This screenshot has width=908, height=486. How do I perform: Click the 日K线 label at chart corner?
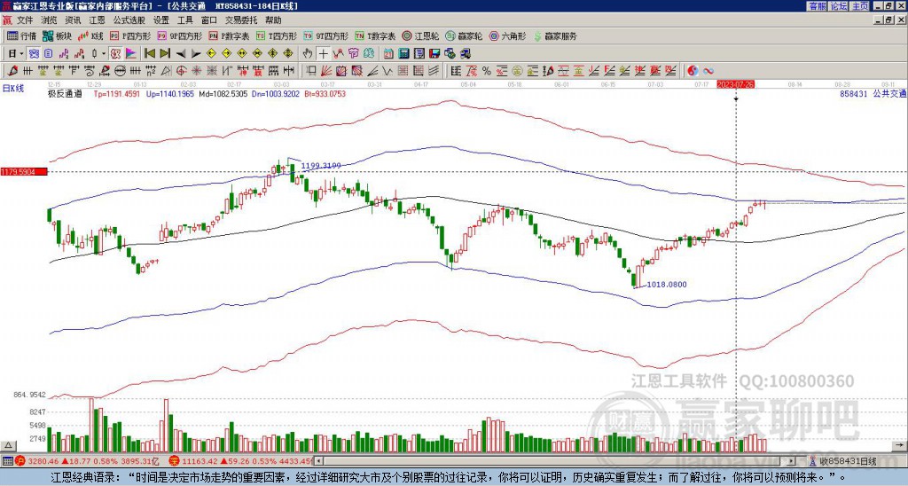point(13,88)
